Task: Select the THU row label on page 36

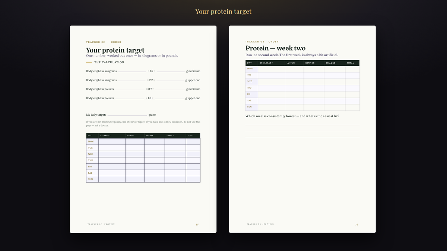Action: [249, 88]
